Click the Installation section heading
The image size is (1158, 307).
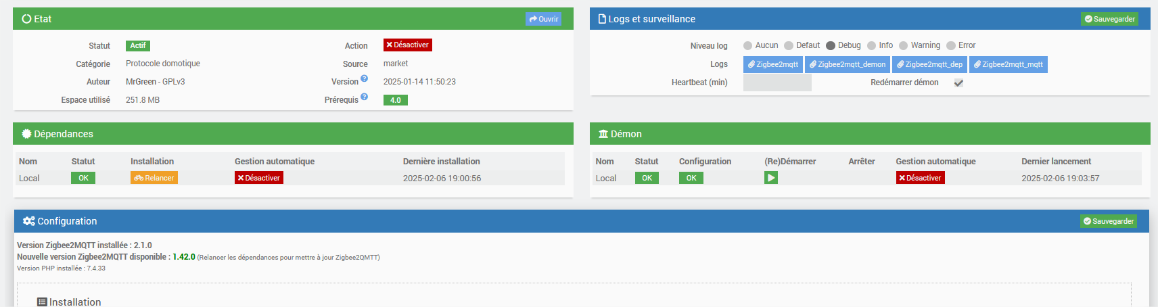point(75,302)
